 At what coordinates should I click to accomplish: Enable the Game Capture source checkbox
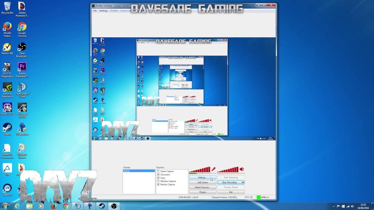coord(158,171)
